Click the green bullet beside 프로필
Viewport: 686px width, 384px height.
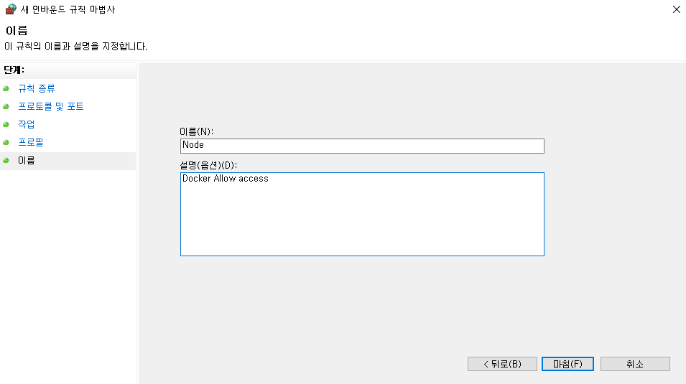click(6, 143)
